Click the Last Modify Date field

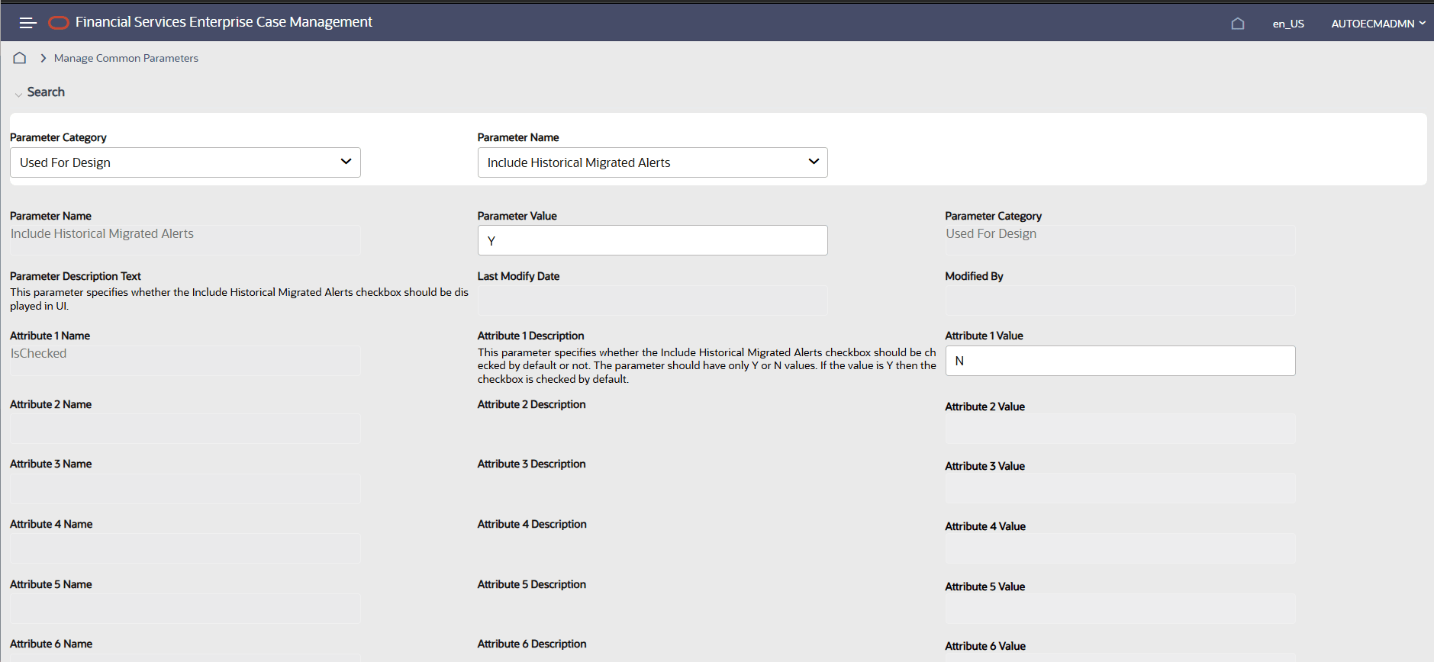point(653,300)
